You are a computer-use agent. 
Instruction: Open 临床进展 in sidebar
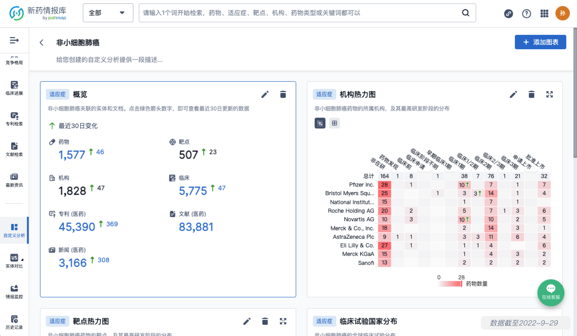pyautogui.click(x=14, y=88)
